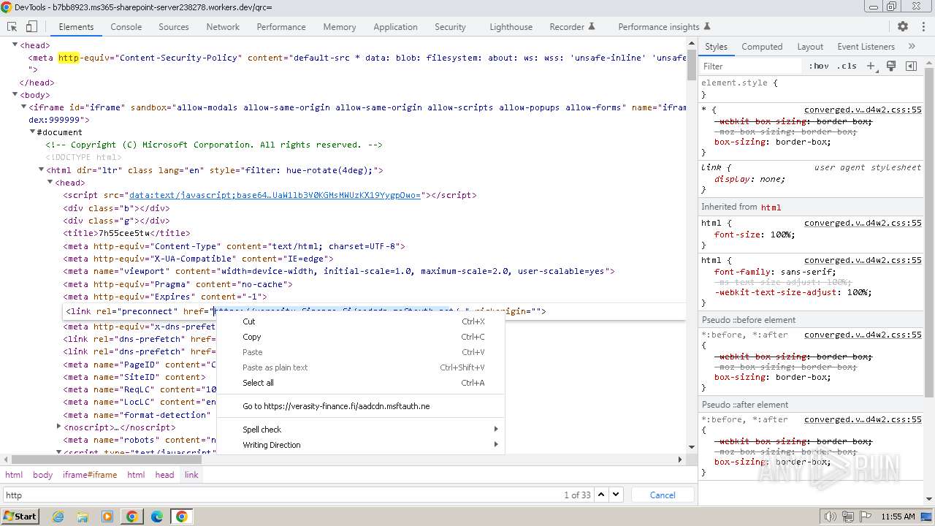Open the Performance tab

click(x=281, y=26)
